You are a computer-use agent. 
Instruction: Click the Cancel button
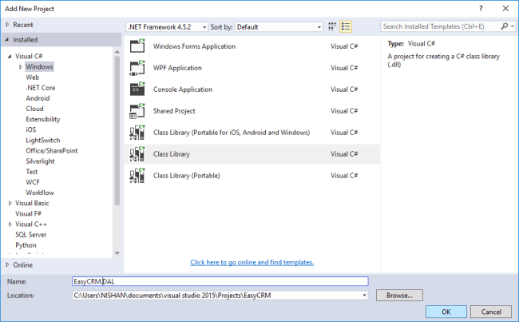click(x=491, y=312)
